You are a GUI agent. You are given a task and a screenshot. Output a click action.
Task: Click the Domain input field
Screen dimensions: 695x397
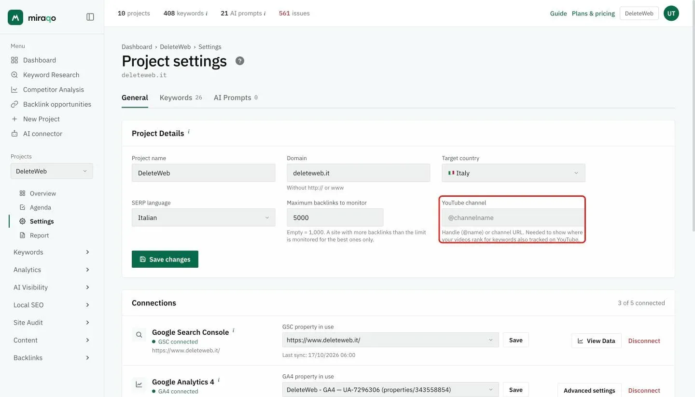click(359, 173)
